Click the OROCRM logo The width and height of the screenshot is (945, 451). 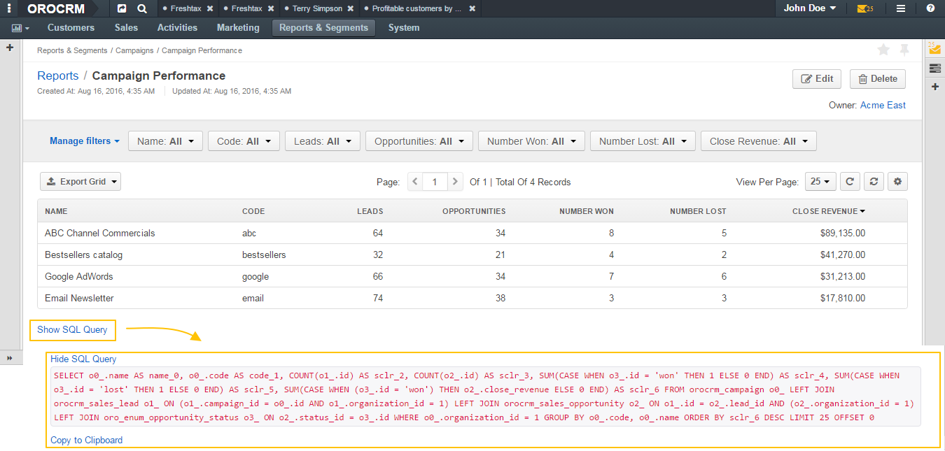[x=56, y=8]
